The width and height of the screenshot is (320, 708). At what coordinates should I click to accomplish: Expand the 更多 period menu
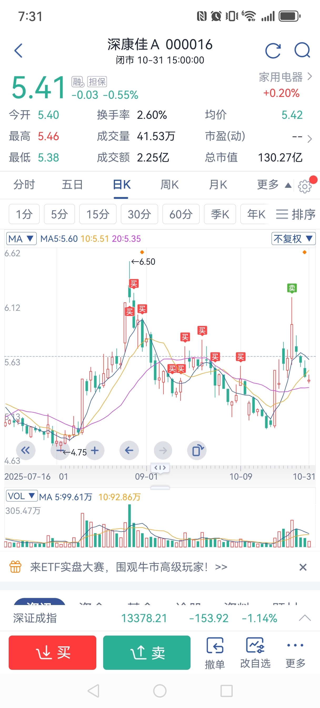point(273,185)
